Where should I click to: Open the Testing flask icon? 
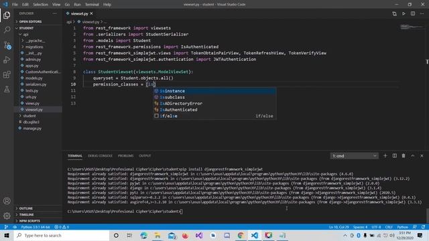7,89
